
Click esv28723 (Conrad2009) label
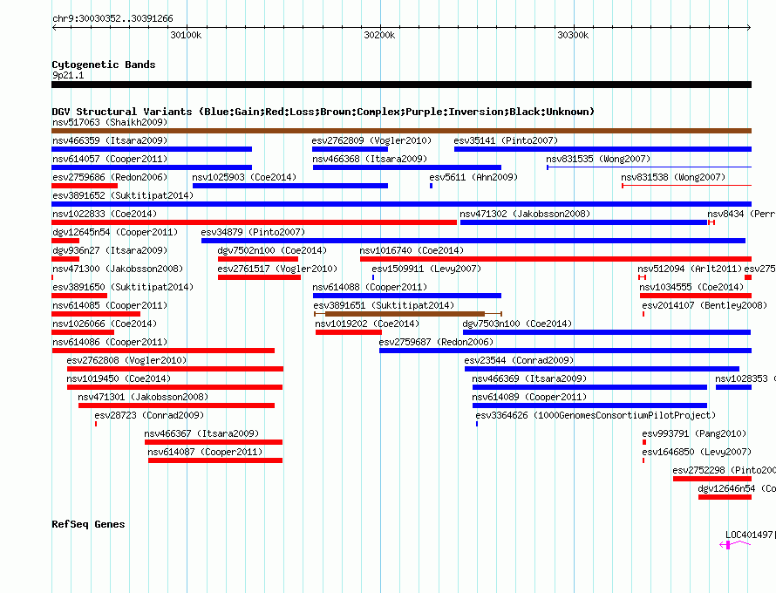(149, 415)
